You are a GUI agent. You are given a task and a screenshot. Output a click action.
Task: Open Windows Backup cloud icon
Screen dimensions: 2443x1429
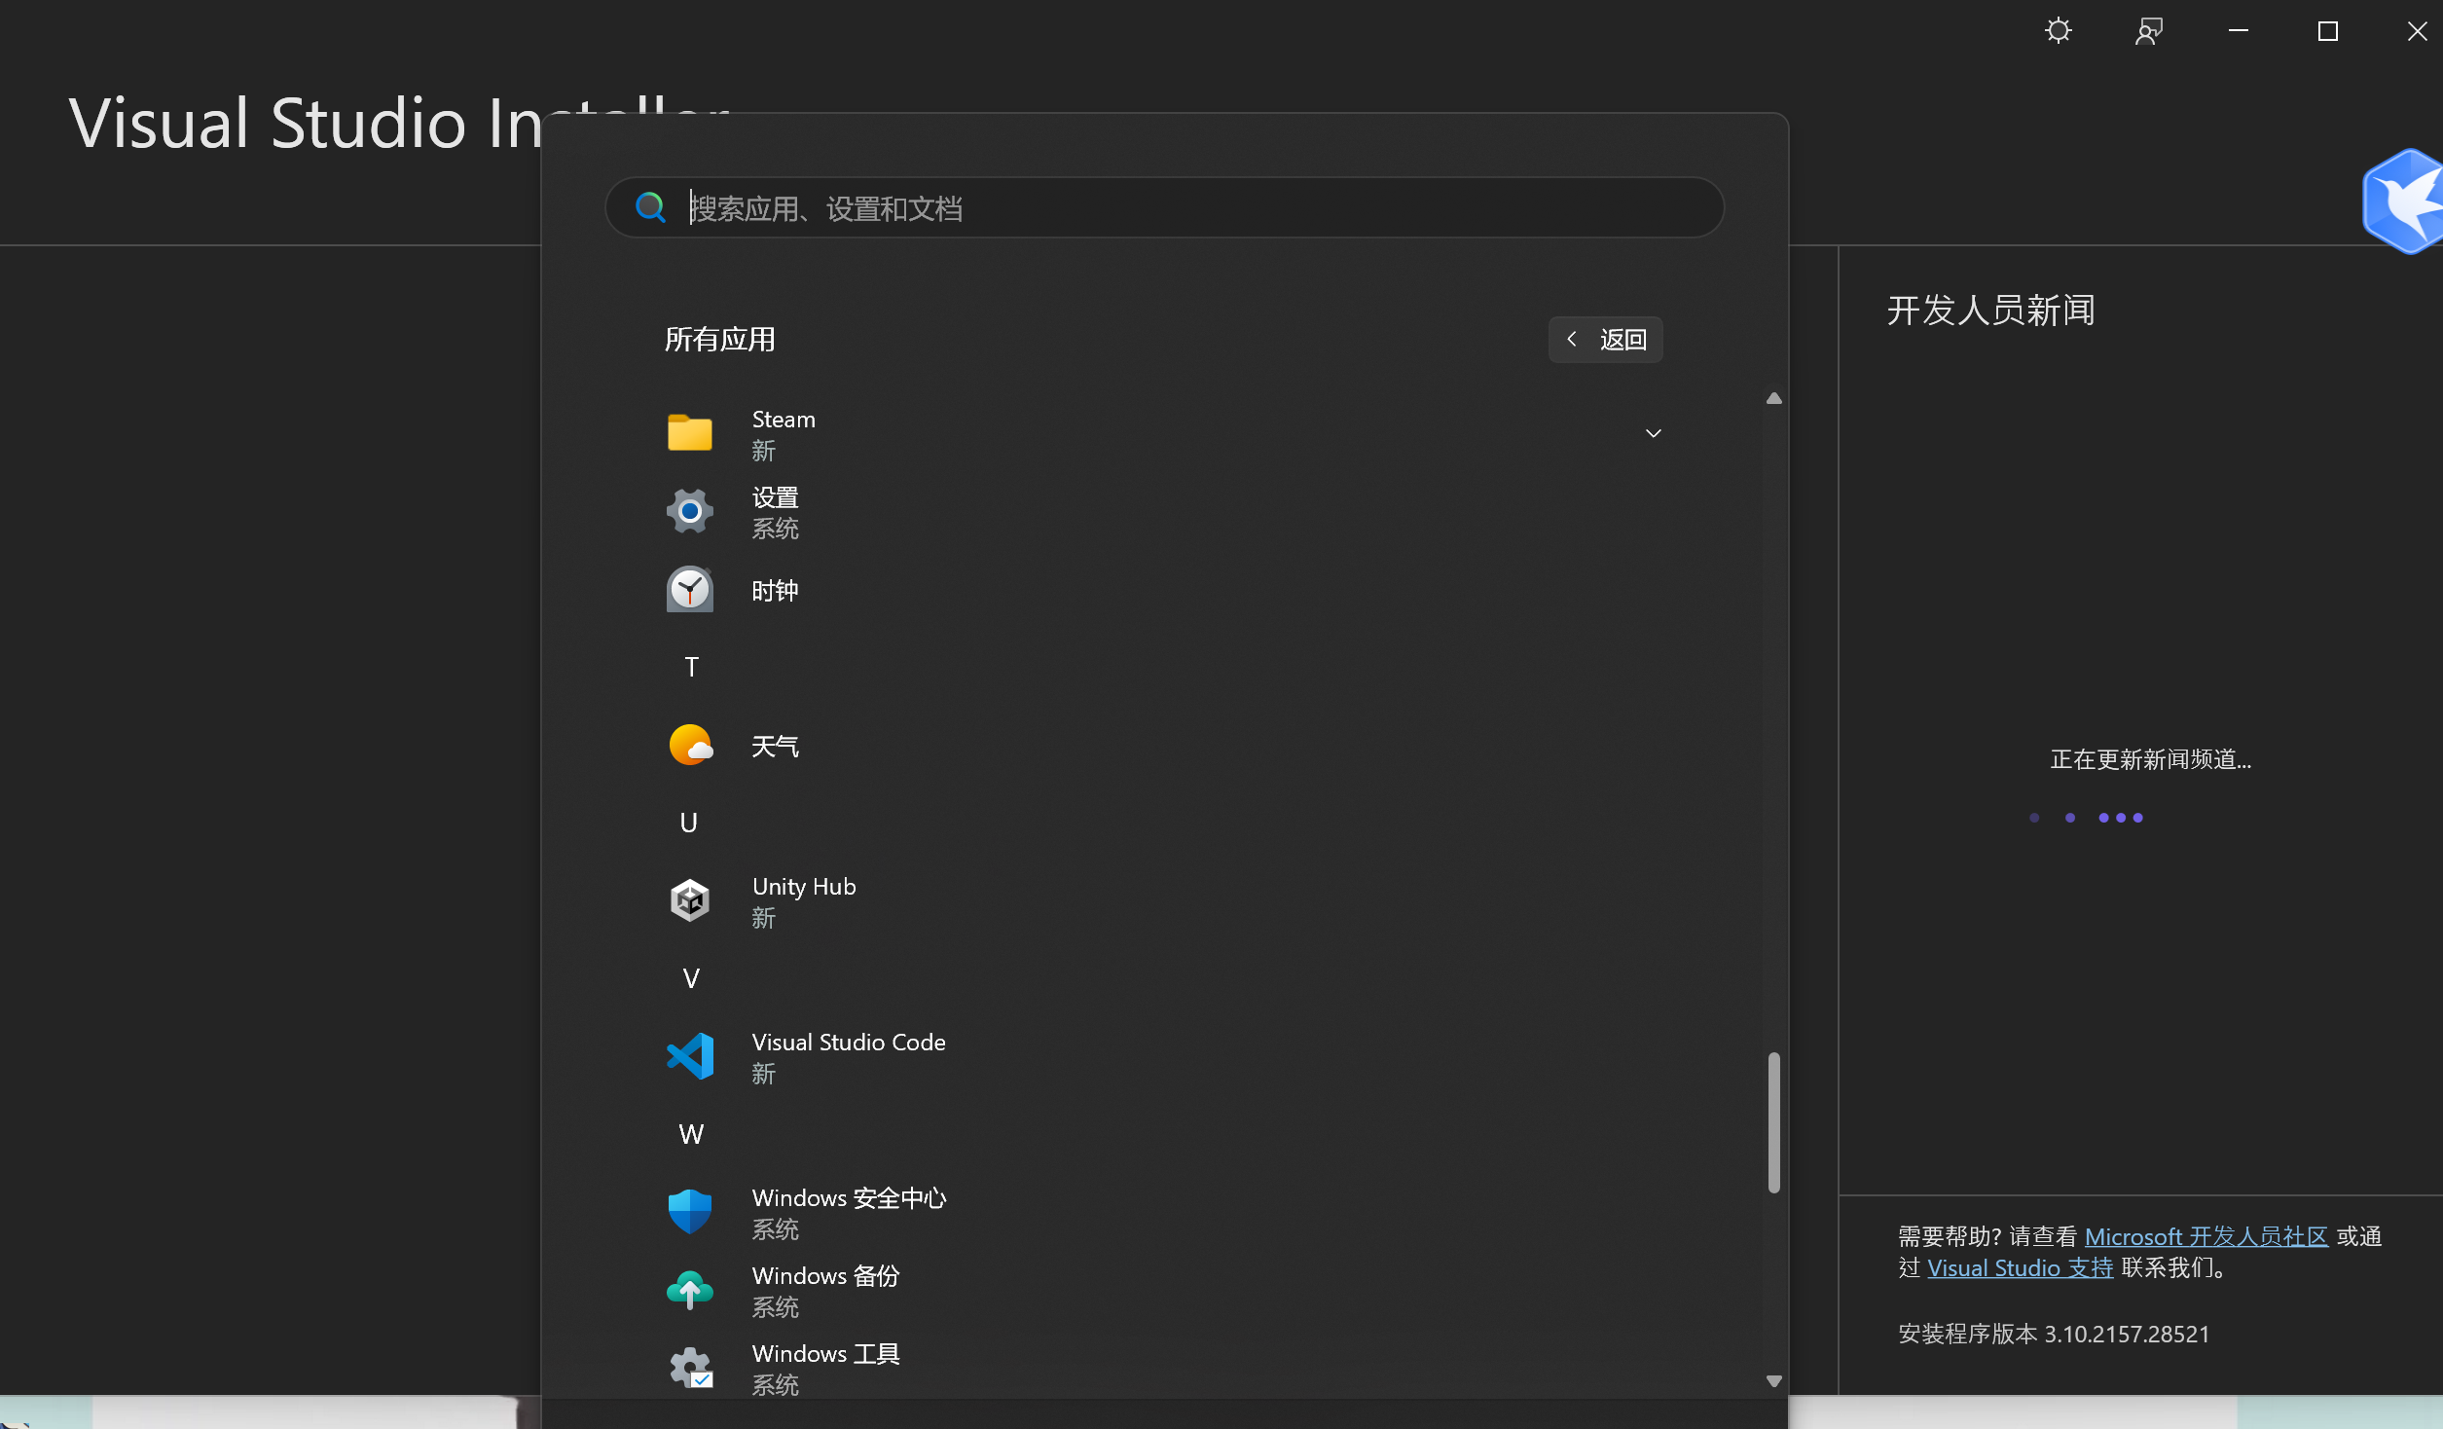coord(690,1290)
